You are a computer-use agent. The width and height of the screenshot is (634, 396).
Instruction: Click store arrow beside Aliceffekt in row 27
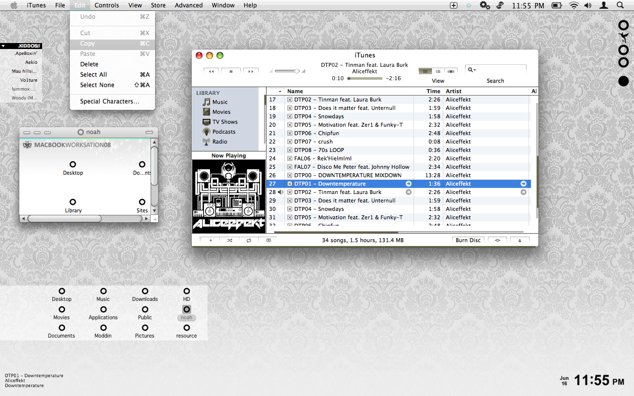click(x=524, y=184)
